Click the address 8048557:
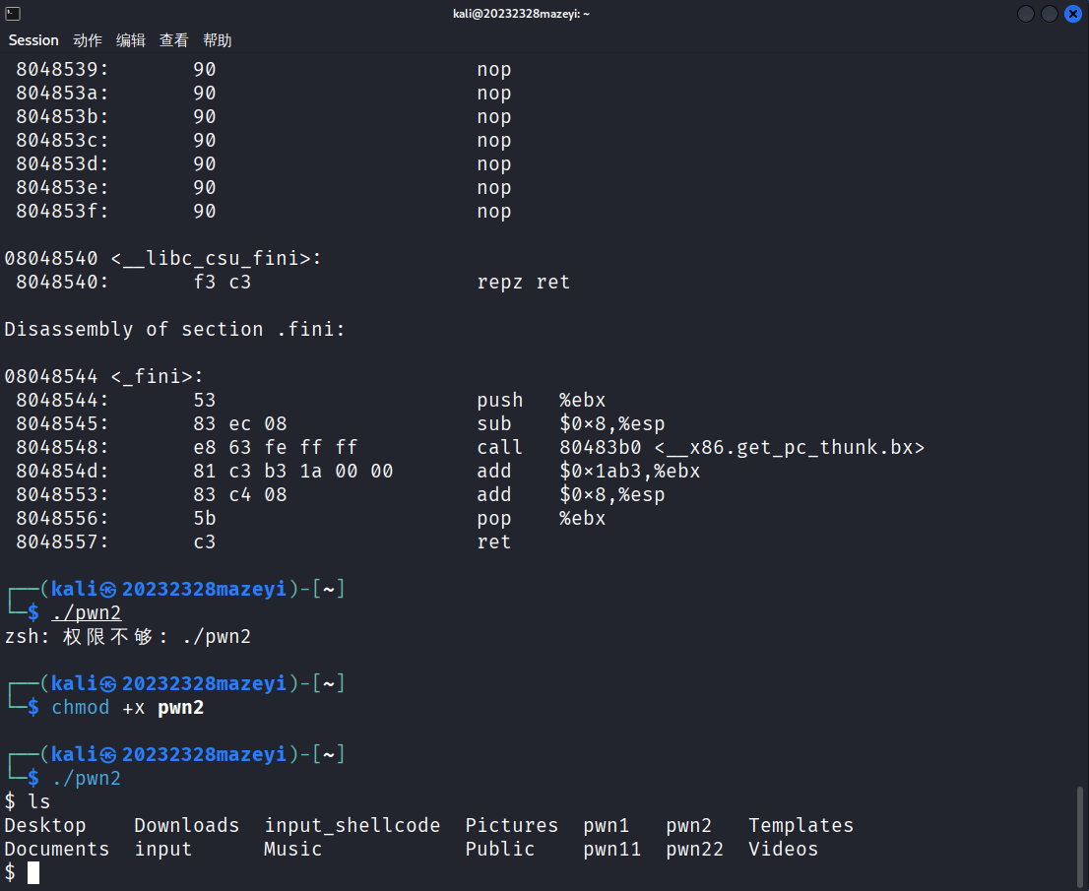Viewport: 1089px width, 891px height. 62,541
